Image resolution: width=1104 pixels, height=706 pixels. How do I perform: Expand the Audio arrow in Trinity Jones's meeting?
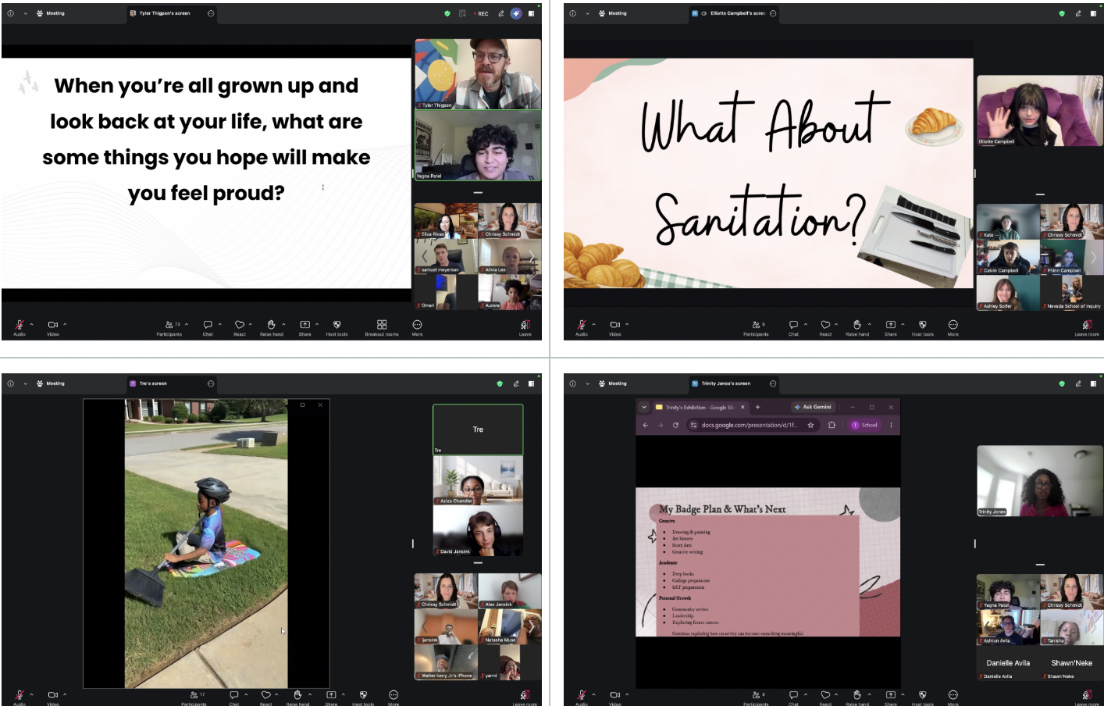pos(593,694)
